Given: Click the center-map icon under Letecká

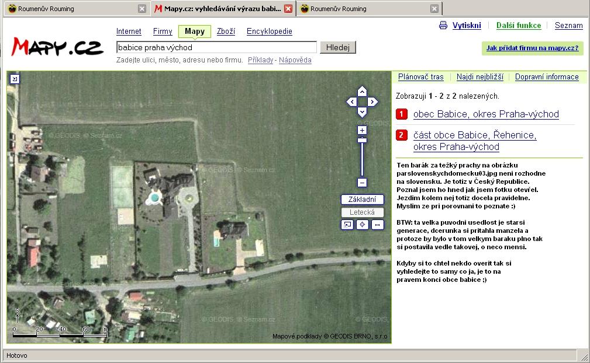Looking at the screenshot, I should (x=363, y=225).
